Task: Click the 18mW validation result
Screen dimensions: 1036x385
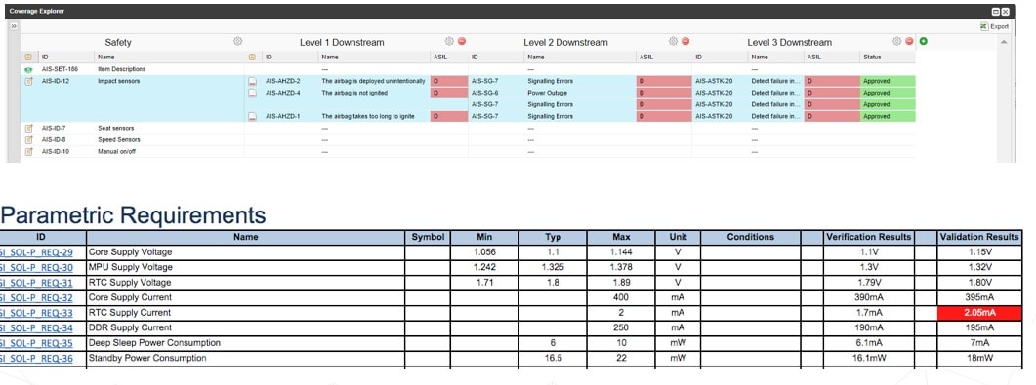Action: [x=979, y=359]
